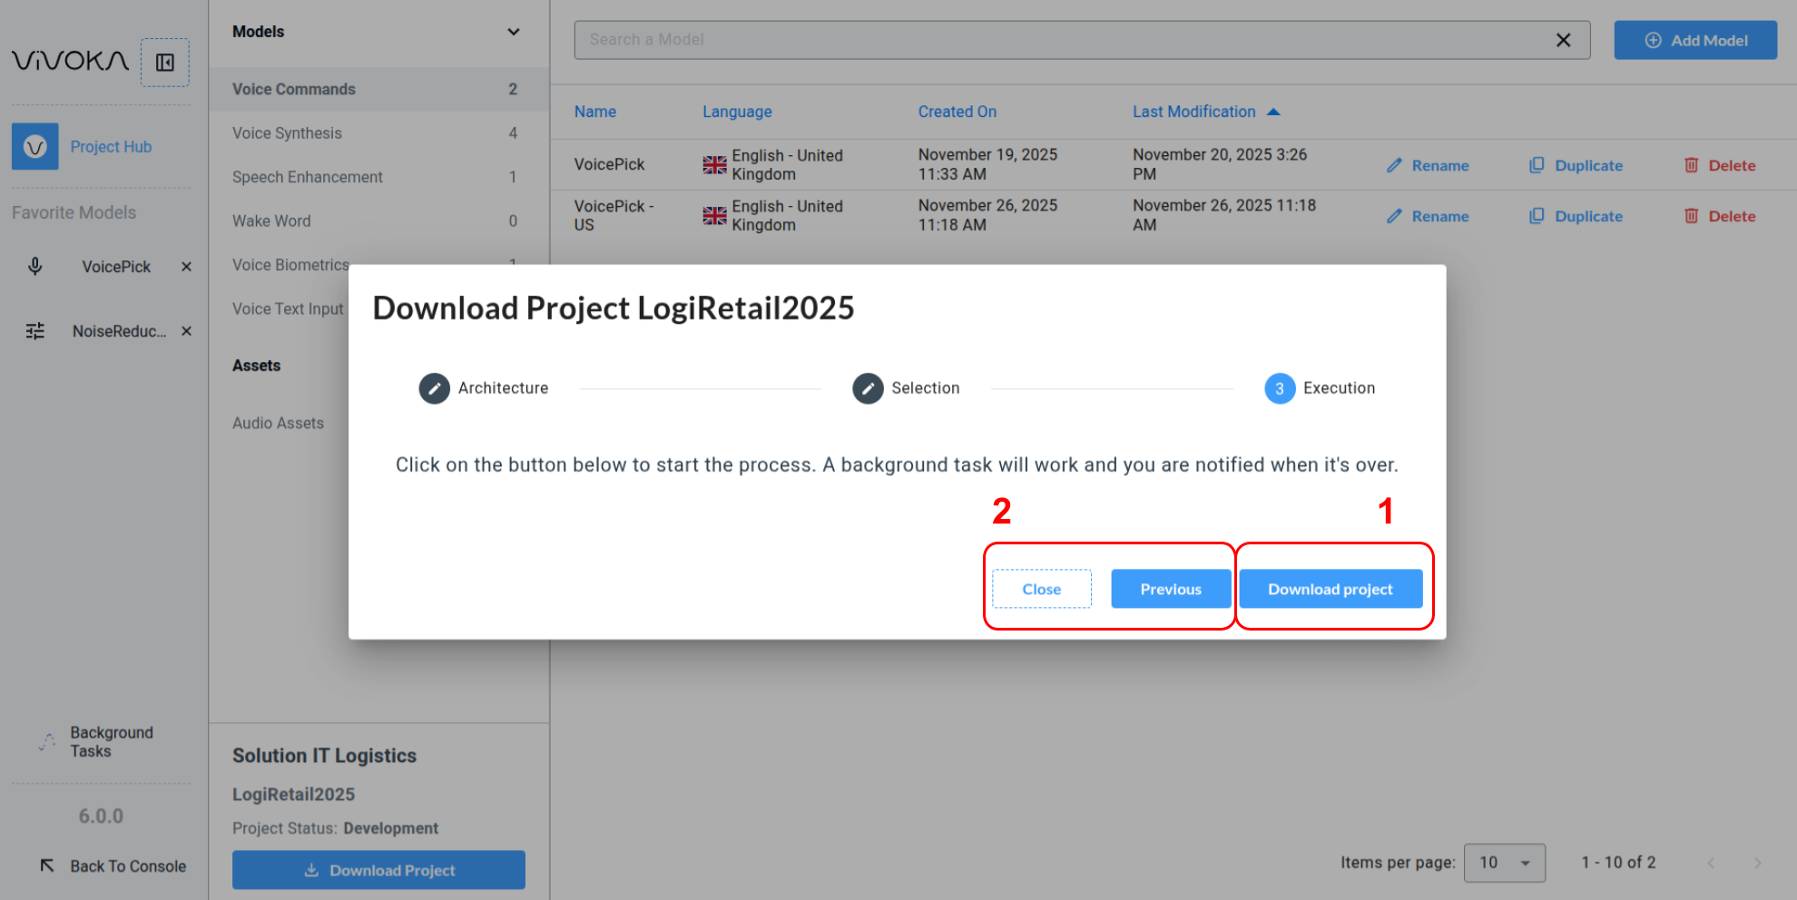The height and width of the screenshot is (900, 1797).
Task: Select the VoicePick microphone icon in favorites
Action: coord(35,267)
